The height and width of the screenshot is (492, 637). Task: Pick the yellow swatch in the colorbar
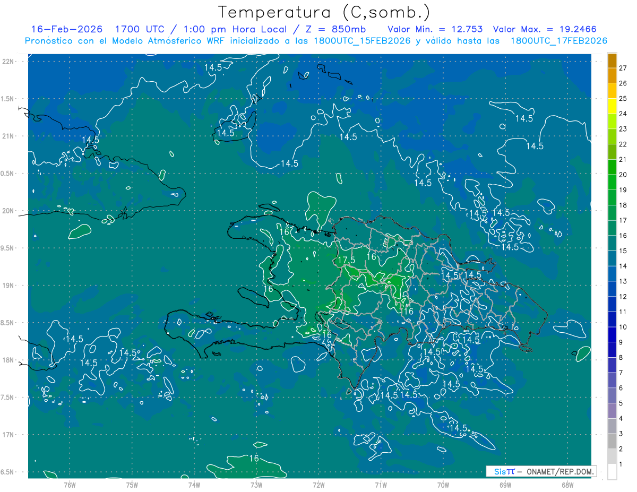point(612,106)
